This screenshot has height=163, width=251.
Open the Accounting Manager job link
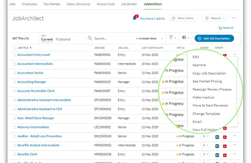(32, 82)
